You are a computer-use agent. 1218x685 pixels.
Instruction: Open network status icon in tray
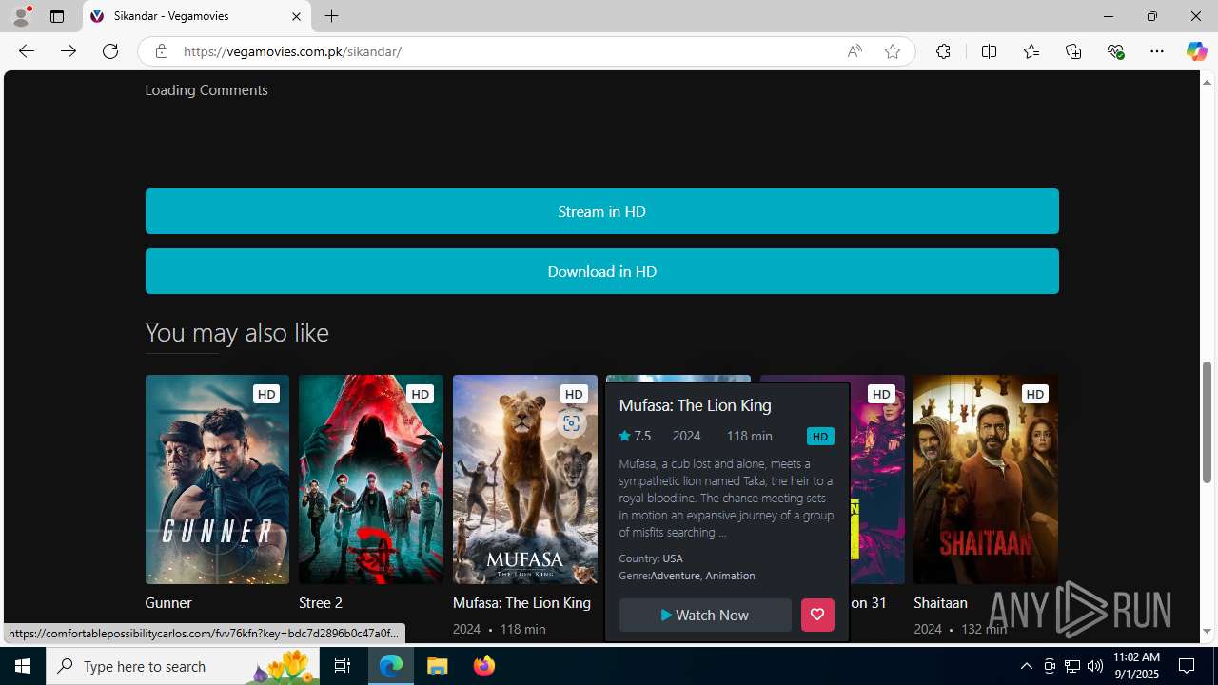[1072, 666]
